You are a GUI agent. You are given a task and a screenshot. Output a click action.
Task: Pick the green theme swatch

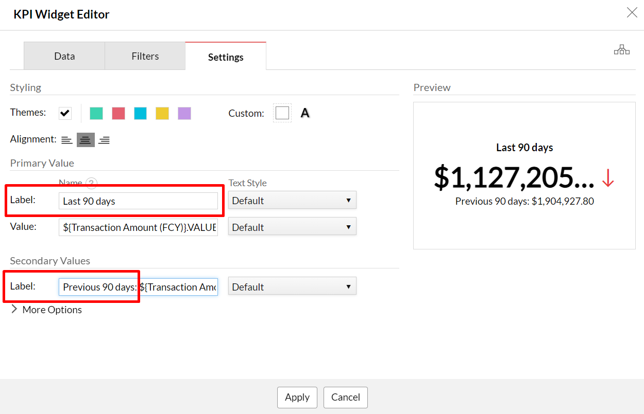(x=96, y=113)
